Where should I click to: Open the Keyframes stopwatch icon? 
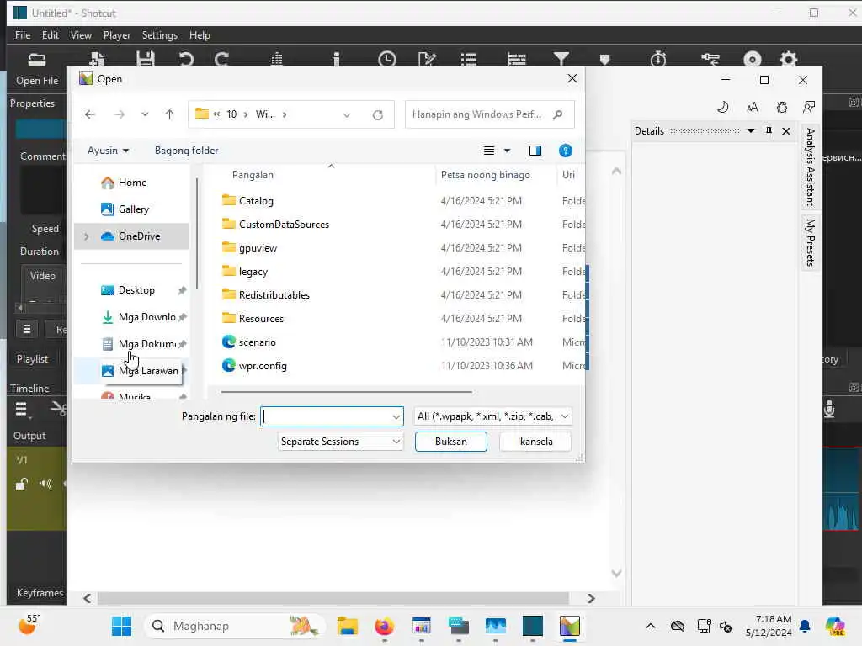pos(658,59)
